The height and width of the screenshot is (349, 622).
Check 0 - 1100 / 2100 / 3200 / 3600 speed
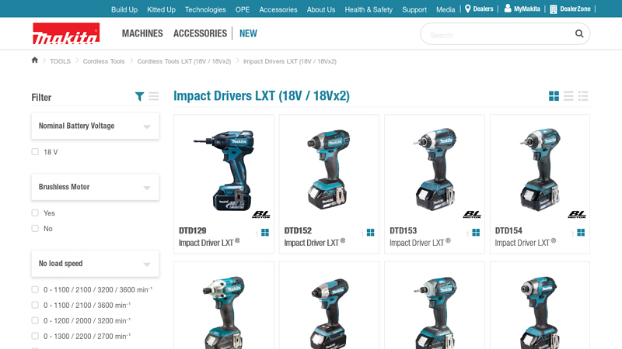[35, 289]
